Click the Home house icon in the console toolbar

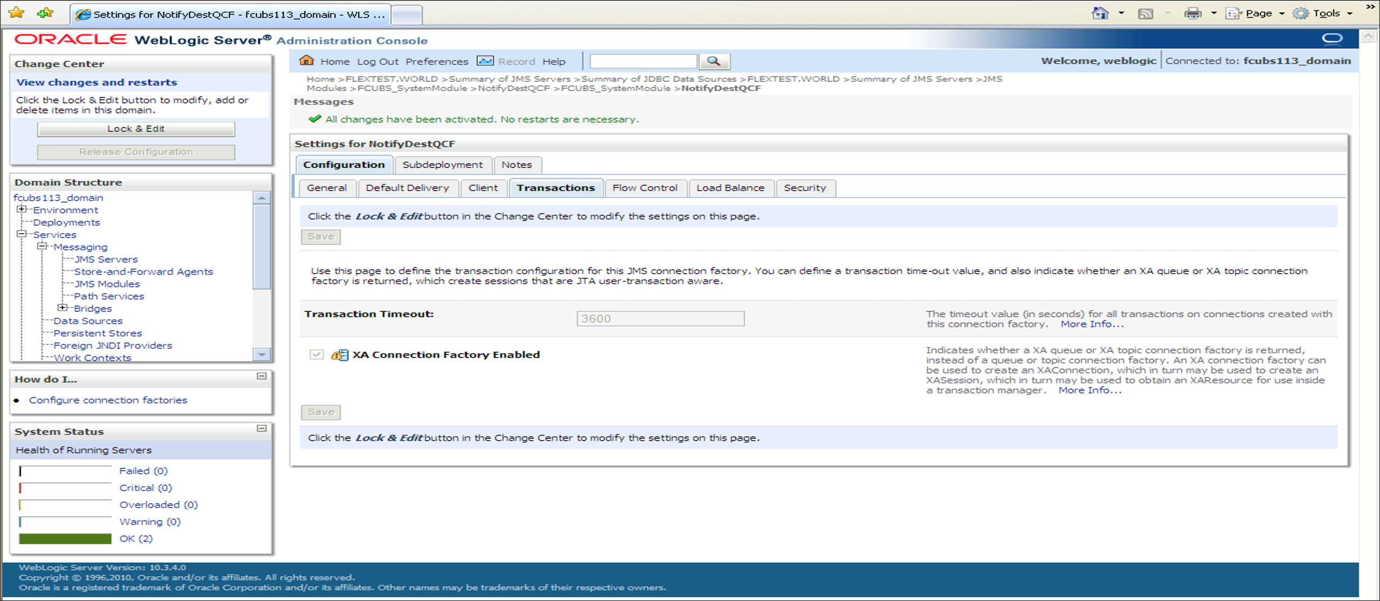(x=306, y=60)
